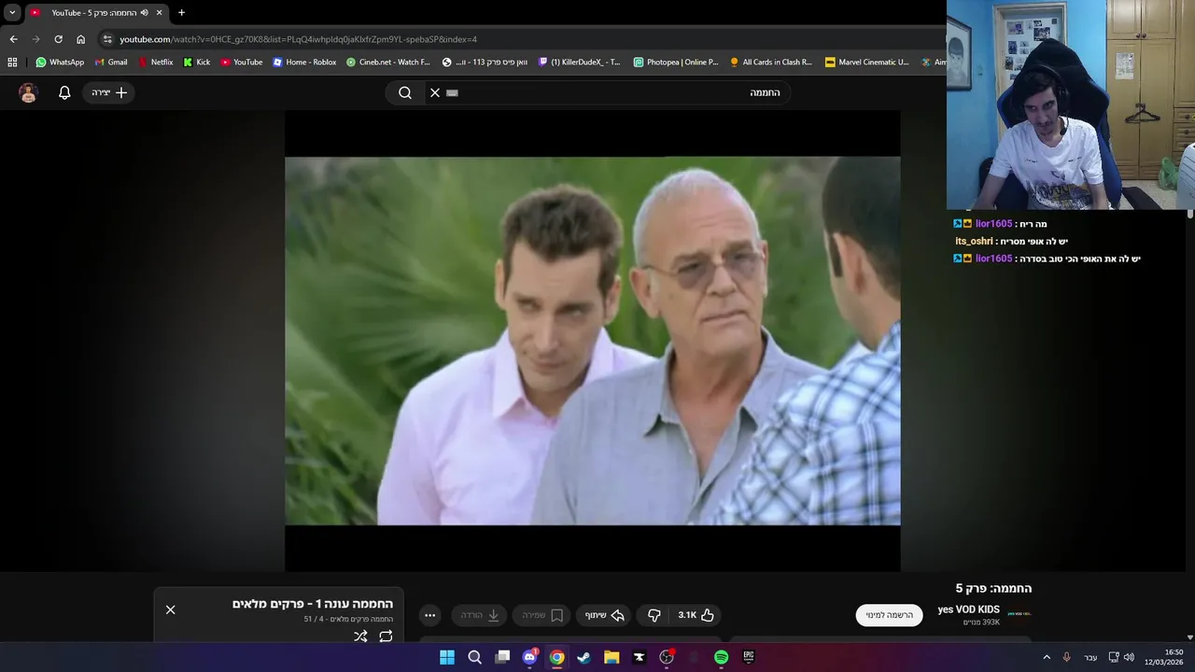Open the yes VOD KIDS channel avatar
1195x672 pixels.
click(x=1019, y=614)
